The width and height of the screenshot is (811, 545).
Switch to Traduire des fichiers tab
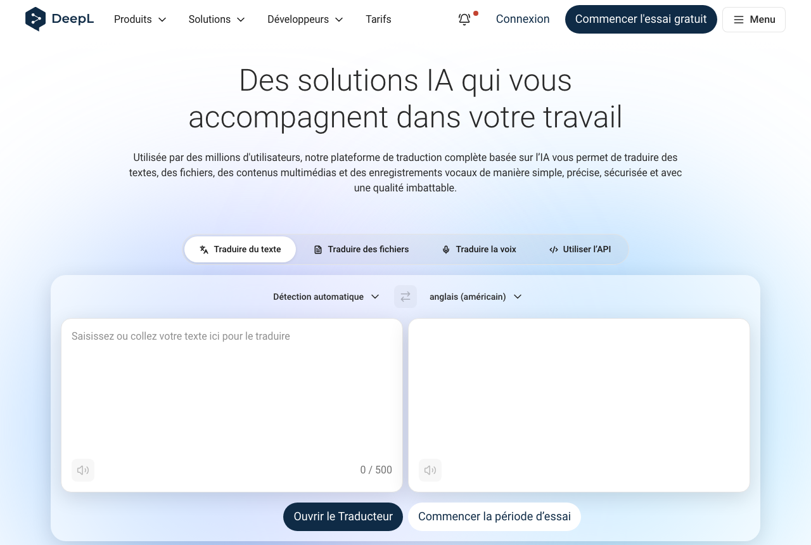coord(361,249)
